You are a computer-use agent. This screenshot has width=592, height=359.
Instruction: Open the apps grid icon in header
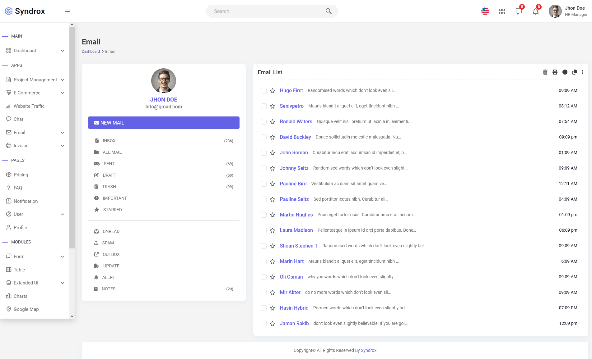pos(502,11)
